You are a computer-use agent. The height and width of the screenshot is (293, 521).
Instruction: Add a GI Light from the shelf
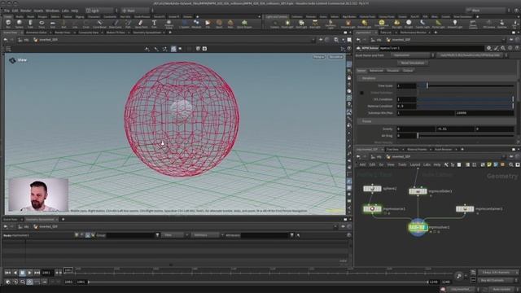tap(409, 24)
